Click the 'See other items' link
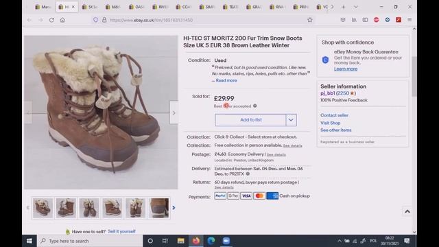Screen dimensions: 439x247 (335, 130)
